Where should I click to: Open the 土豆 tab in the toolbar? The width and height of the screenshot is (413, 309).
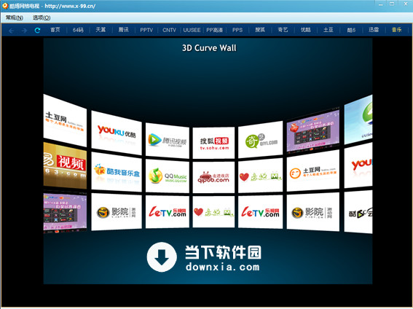329,30
